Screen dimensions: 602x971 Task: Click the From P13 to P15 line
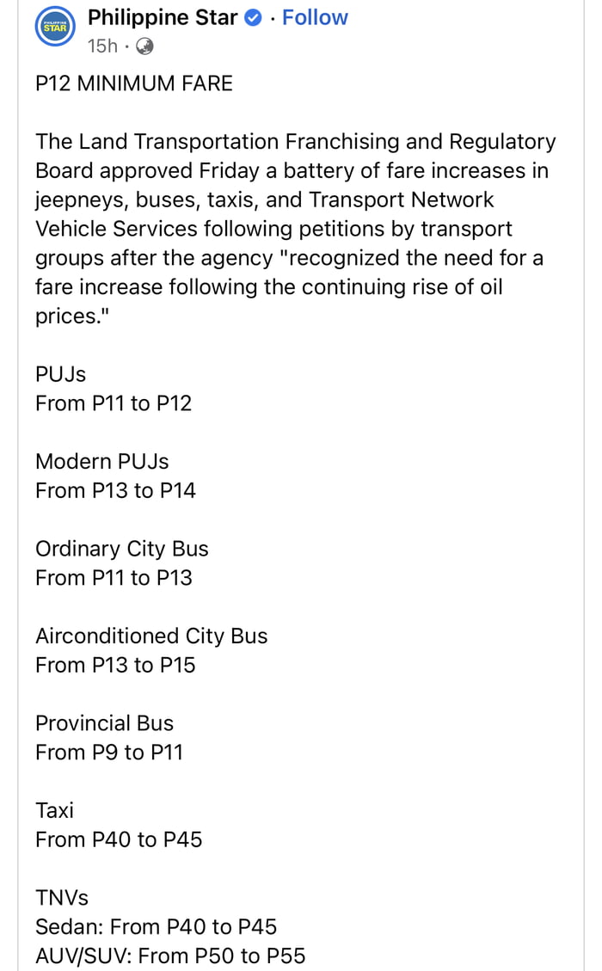click(115, 665)
